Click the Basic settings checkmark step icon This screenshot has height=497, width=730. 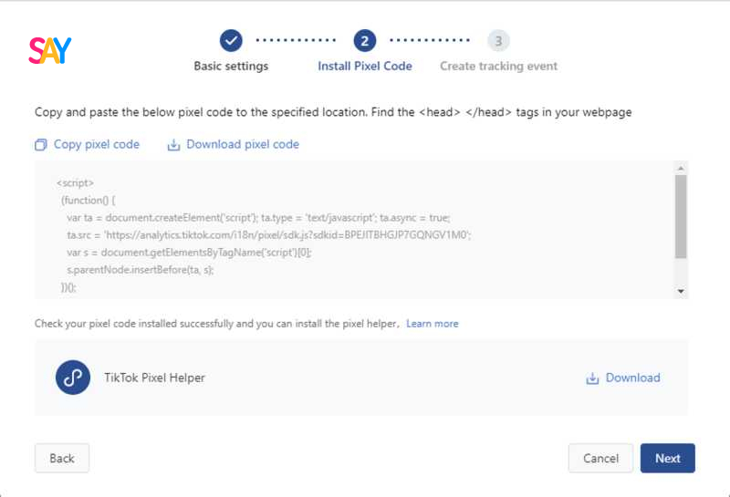point(231,41)
